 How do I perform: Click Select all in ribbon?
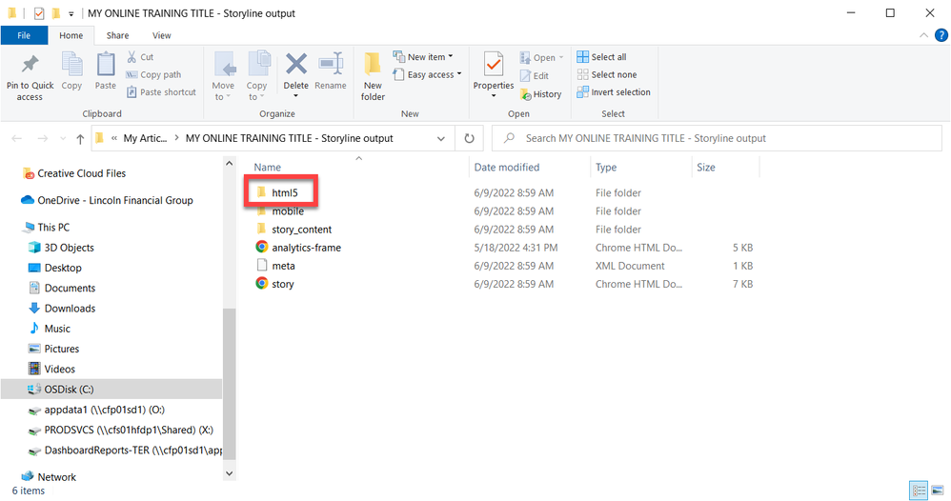[x=601, y=57]
